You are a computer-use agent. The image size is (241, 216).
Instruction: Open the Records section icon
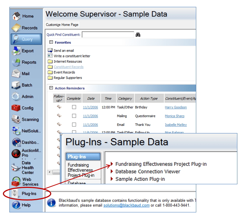16,28
